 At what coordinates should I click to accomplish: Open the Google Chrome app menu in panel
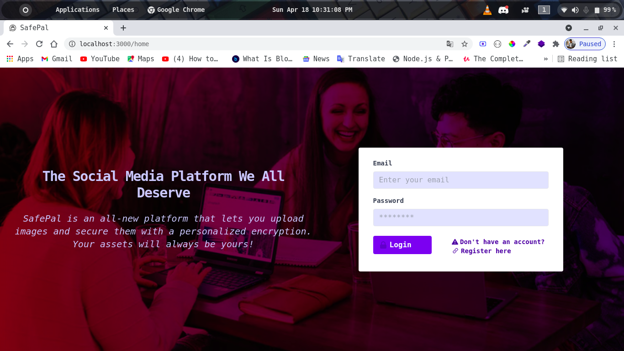176,10
